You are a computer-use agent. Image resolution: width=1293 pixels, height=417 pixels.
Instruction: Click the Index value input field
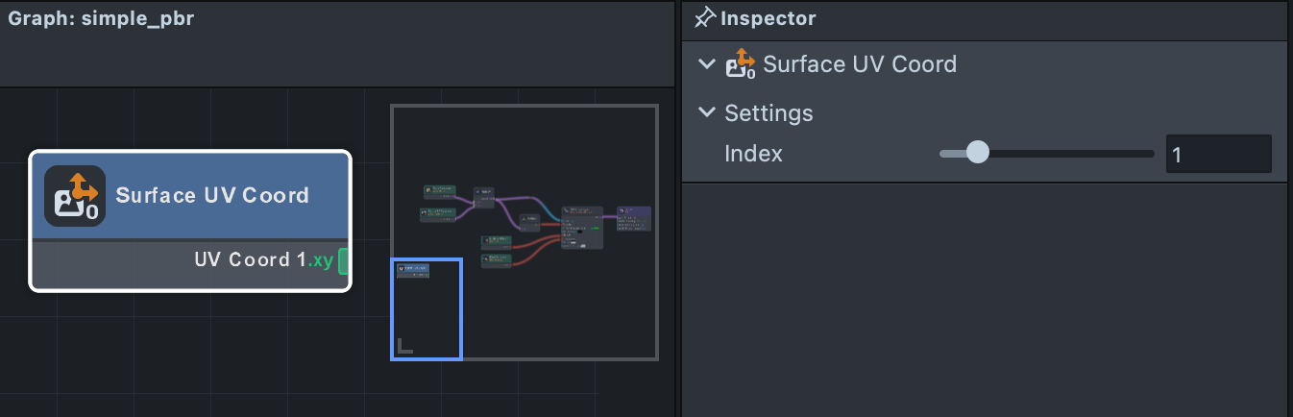pyautogui.click(x=1218, y=154)
